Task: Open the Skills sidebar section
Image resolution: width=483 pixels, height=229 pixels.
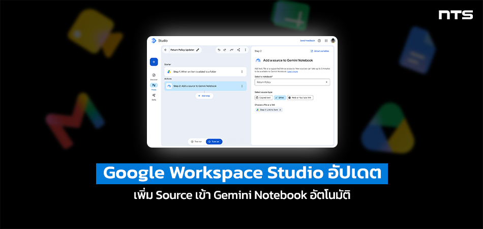Action: point(154,97)
